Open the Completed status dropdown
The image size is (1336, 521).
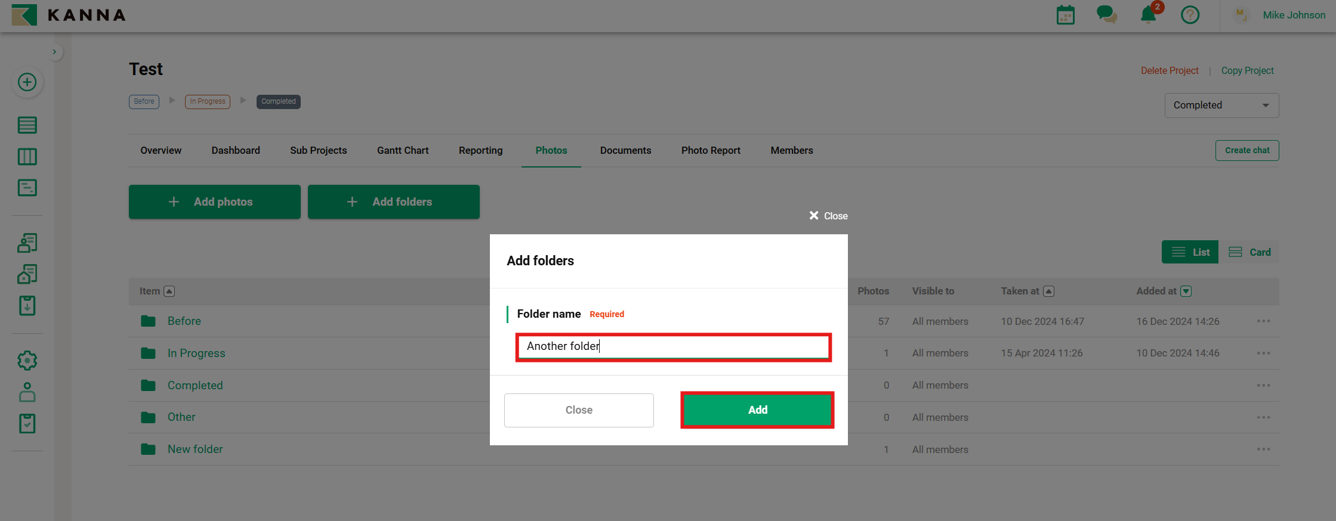[x=1221, y=106]
